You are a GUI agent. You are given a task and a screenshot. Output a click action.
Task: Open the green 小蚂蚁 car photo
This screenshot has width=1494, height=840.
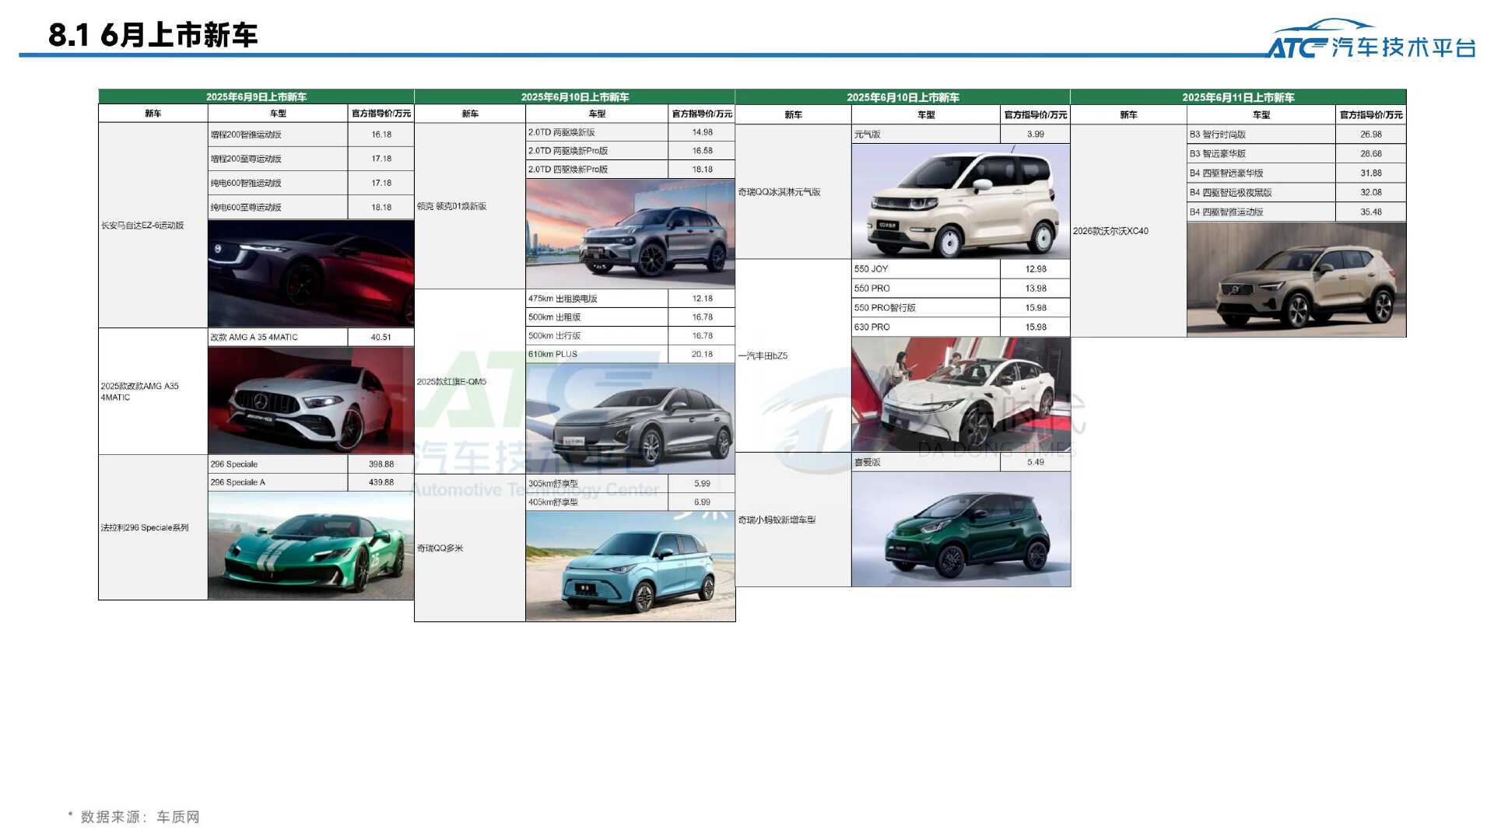(x=961, y=529)
